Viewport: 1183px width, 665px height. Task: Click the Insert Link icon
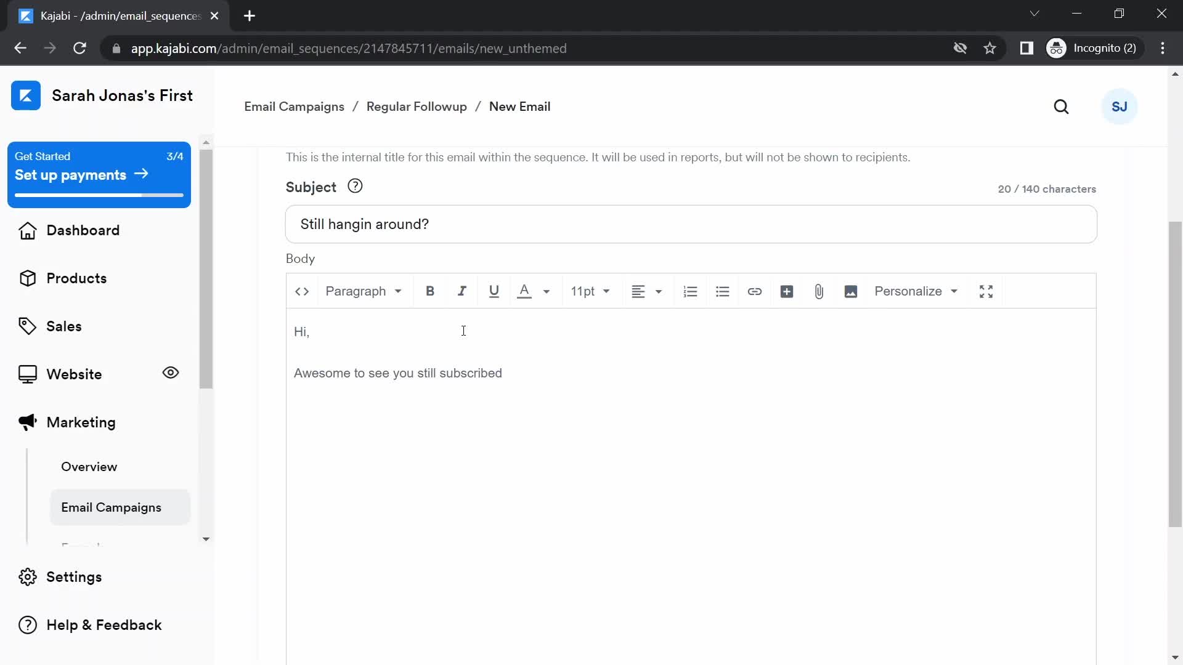pyautogui.click(x=754, y=291)
